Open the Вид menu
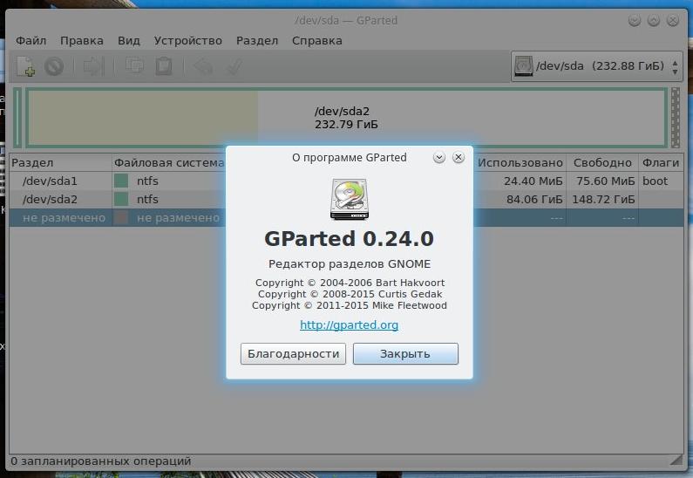 coord(129,41)
